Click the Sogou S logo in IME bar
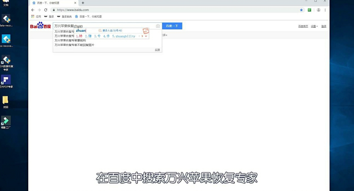Image resolution: width=354 pixels, height=191 pixels. click(146, 31)
